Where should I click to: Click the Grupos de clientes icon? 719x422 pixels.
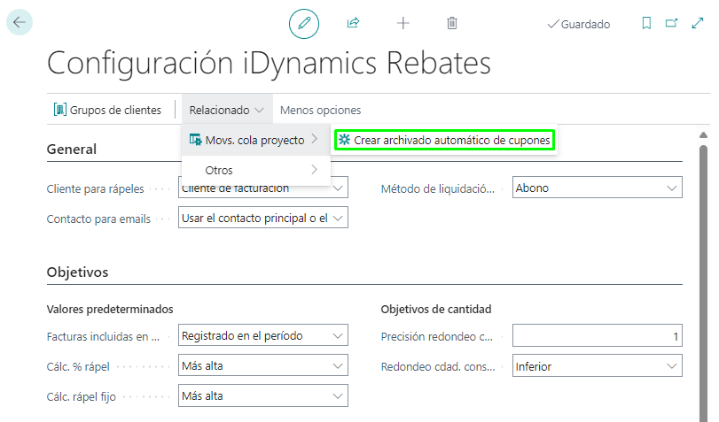tap(60, 110)
